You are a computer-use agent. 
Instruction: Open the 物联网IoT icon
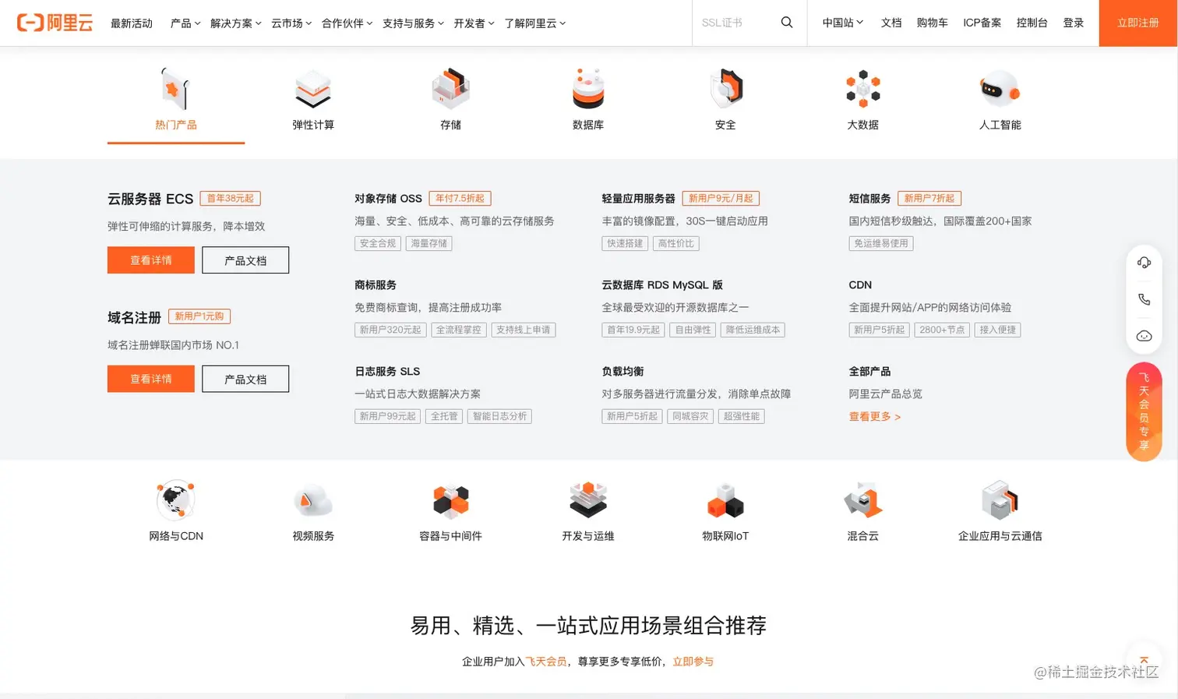725,500
